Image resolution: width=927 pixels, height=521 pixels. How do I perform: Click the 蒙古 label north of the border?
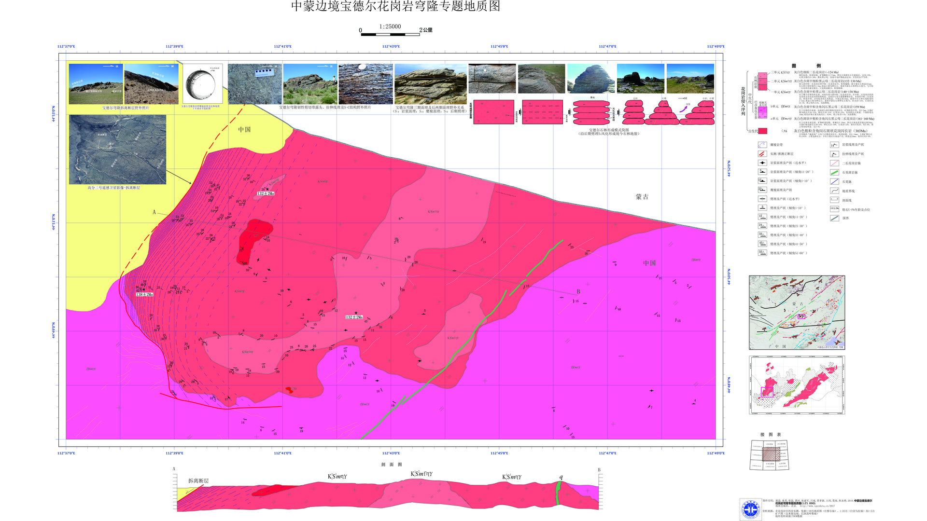click(x=642, y=197)
